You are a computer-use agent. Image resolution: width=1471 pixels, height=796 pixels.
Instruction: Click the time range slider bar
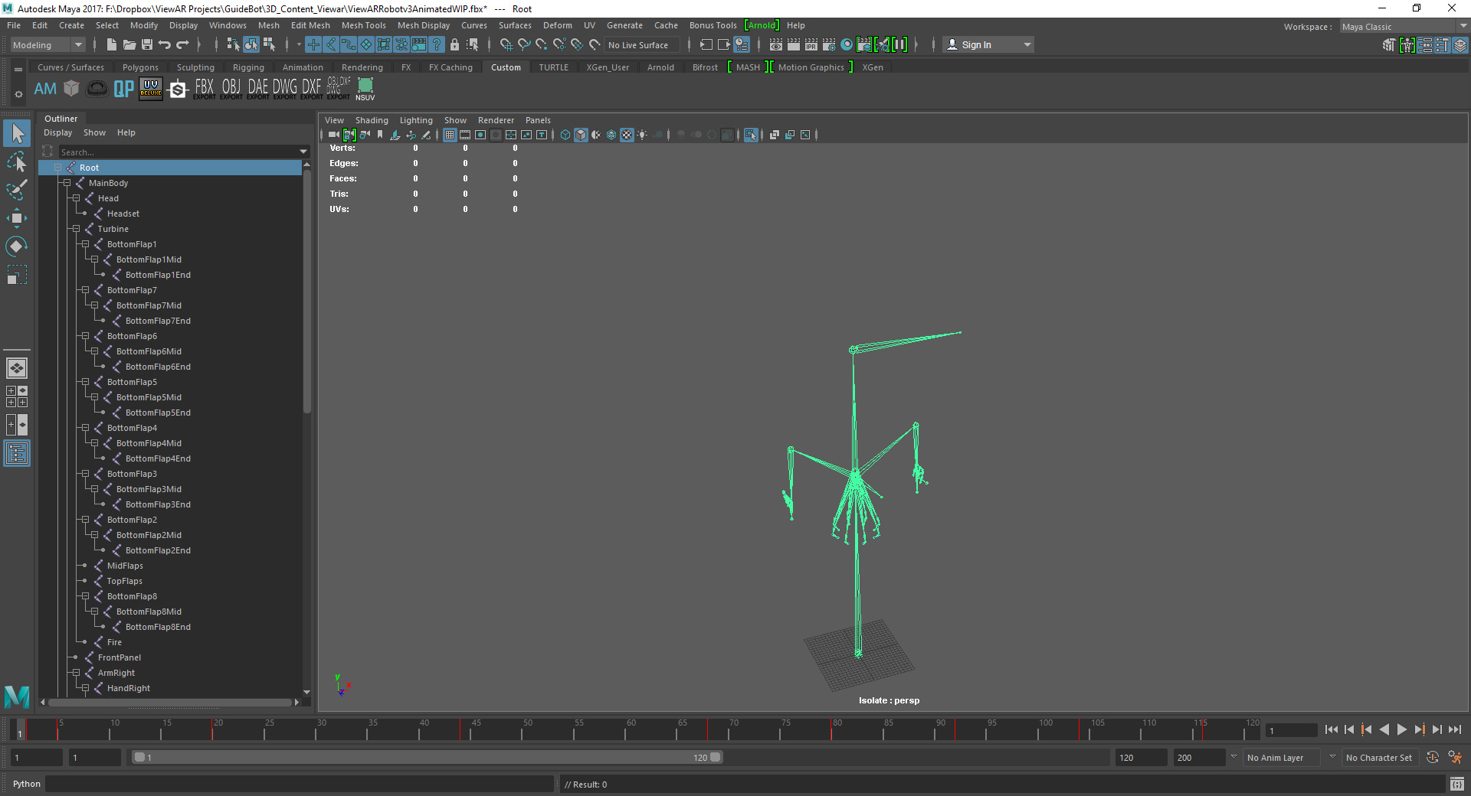[426, 758]
